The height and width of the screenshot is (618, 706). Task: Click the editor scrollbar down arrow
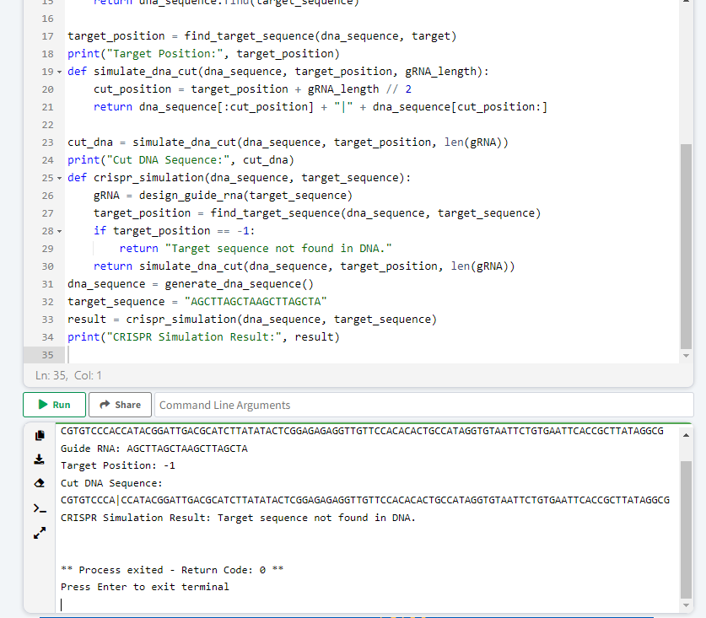tap(686, 356)
